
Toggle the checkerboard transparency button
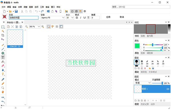point(72,11)
